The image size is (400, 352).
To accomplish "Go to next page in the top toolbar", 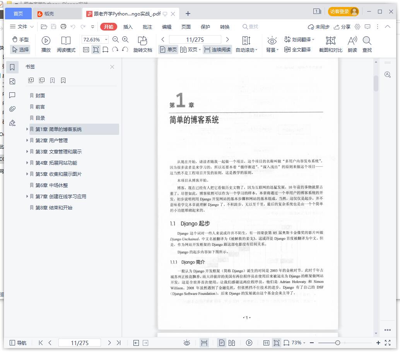I will point(227,39).
